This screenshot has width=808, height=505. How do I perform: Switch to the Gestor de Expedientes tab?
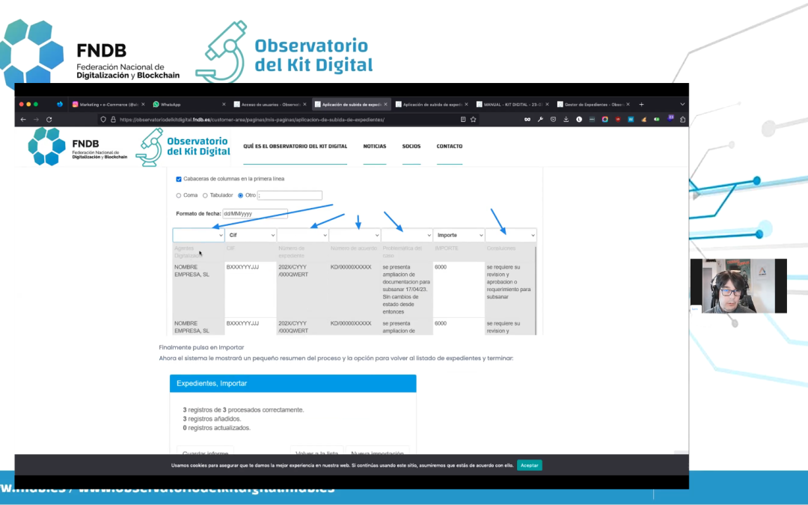click(593, 104)
